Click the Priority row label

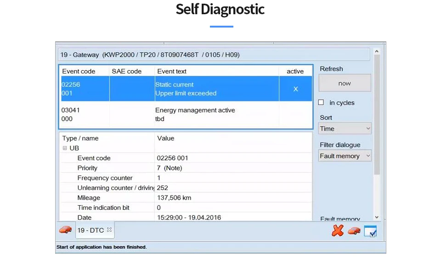pos(87,168)
